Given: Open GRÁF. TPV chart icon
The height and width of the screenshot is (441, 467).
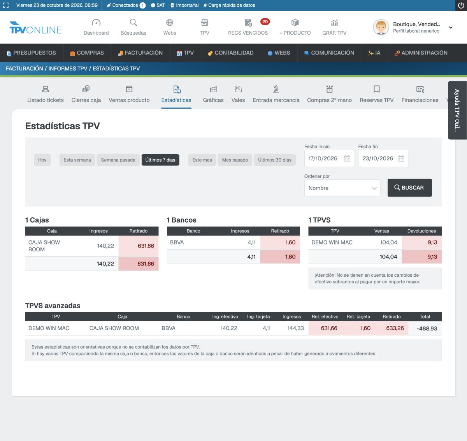Looking at the screenshot, I should click(x=334, y=23).
